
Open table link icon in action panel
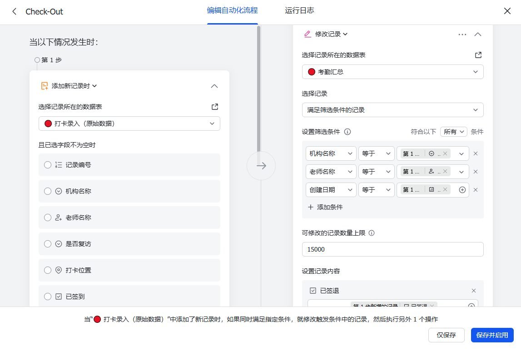pyautogui.click(x=478, y=55)
